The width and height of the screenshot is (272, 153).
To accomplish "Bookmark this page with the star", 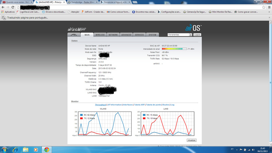I will click(264, 7).
